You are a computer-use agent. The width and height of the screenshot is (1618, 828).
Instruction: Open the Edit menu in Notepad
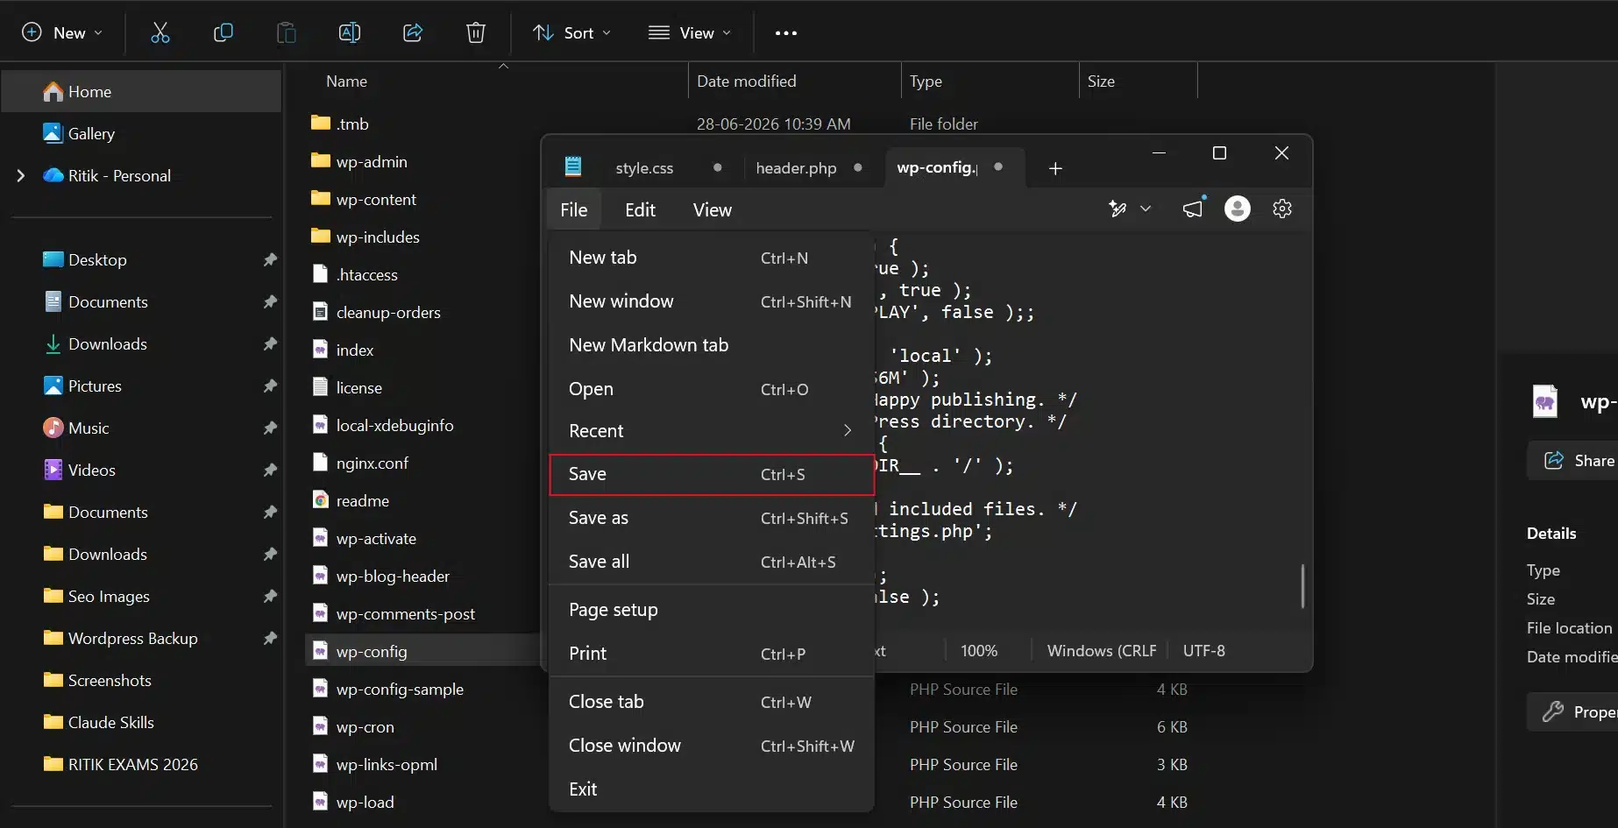coord(640,210)
